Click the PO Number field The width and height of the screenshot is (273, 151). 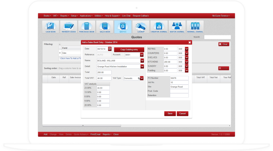179,78
